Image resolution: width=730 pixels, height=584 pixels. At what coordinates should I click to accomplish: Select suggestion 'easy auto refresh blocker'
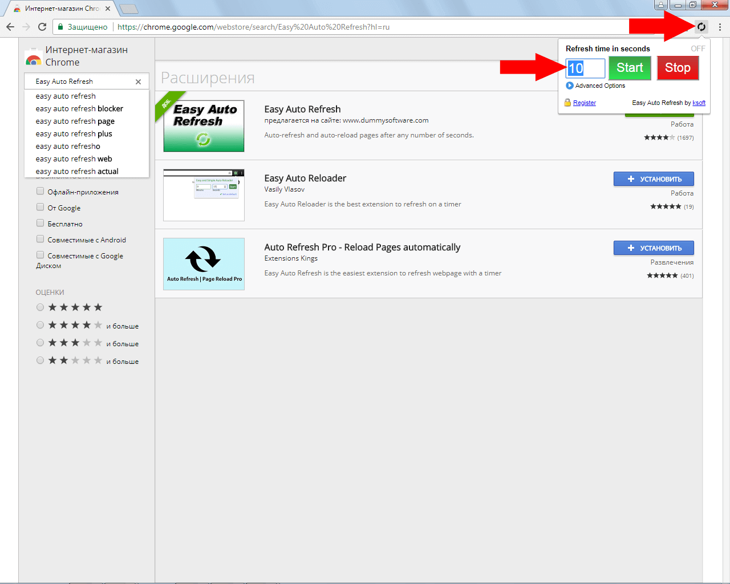click(87, 108)
